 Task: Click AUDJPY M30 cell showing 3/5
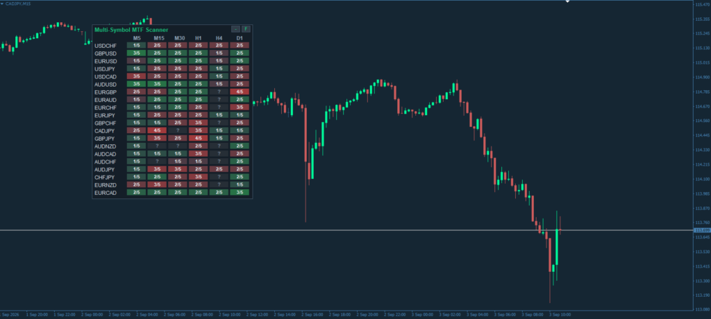(x=178, y=169)
